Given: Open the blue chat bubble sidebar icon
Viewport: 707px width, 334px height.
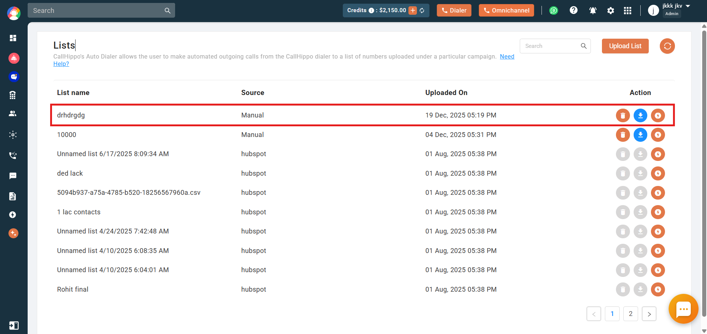Looking at the screenshot, I should tap(14, 77).
